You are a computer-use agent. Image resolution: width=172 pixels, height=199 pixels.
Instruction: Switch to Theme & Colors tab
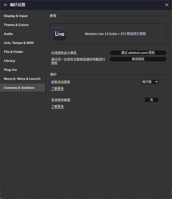(x=16, y=25)
